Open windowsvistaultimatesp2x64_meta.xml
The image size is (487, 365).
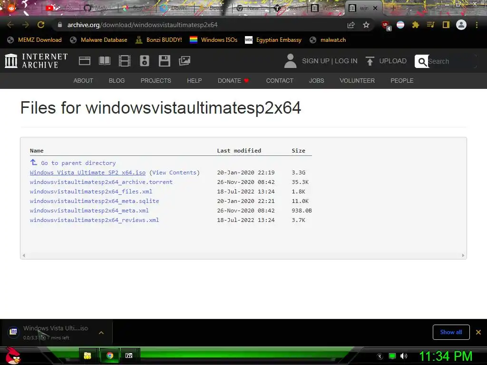coord(89,211)
